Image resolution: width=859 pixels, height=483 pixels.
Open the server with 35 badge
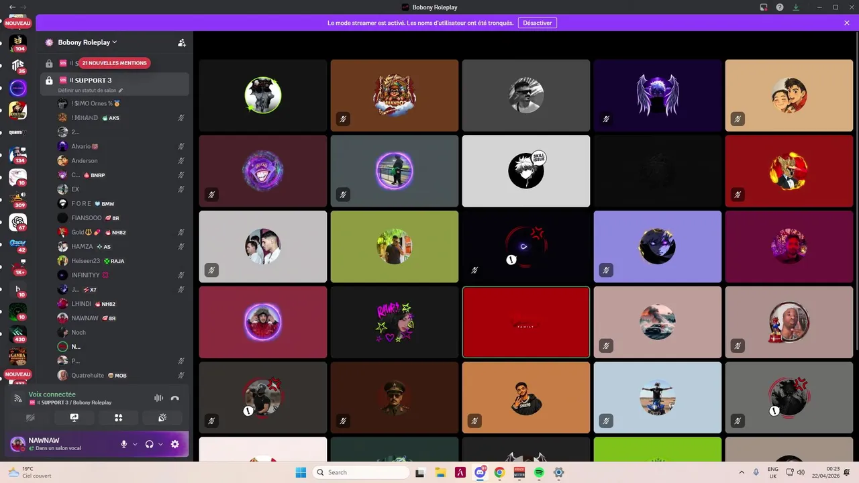click(18, 65)
